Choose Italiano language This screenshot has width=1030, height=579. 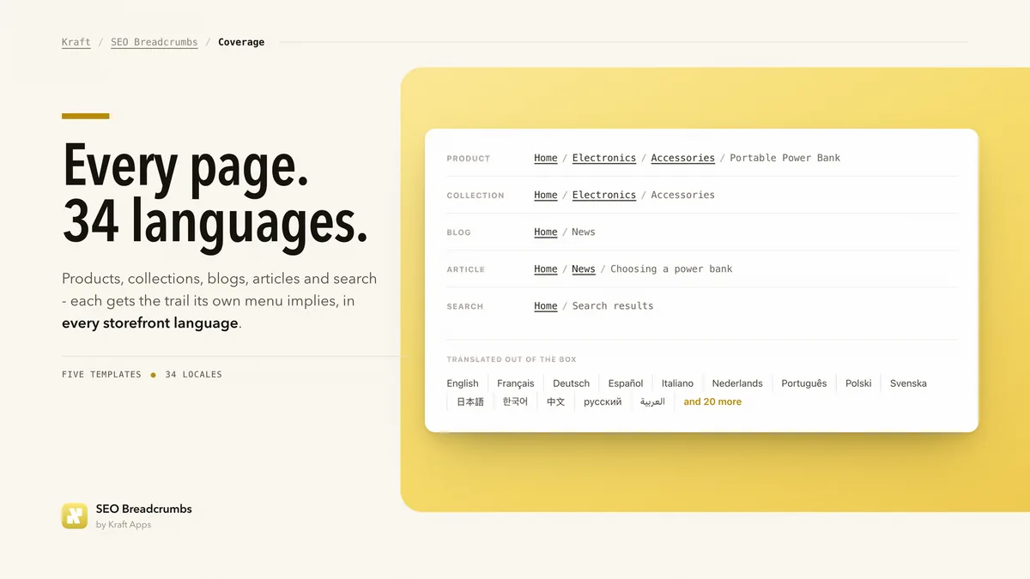click(x=678, y=383)
